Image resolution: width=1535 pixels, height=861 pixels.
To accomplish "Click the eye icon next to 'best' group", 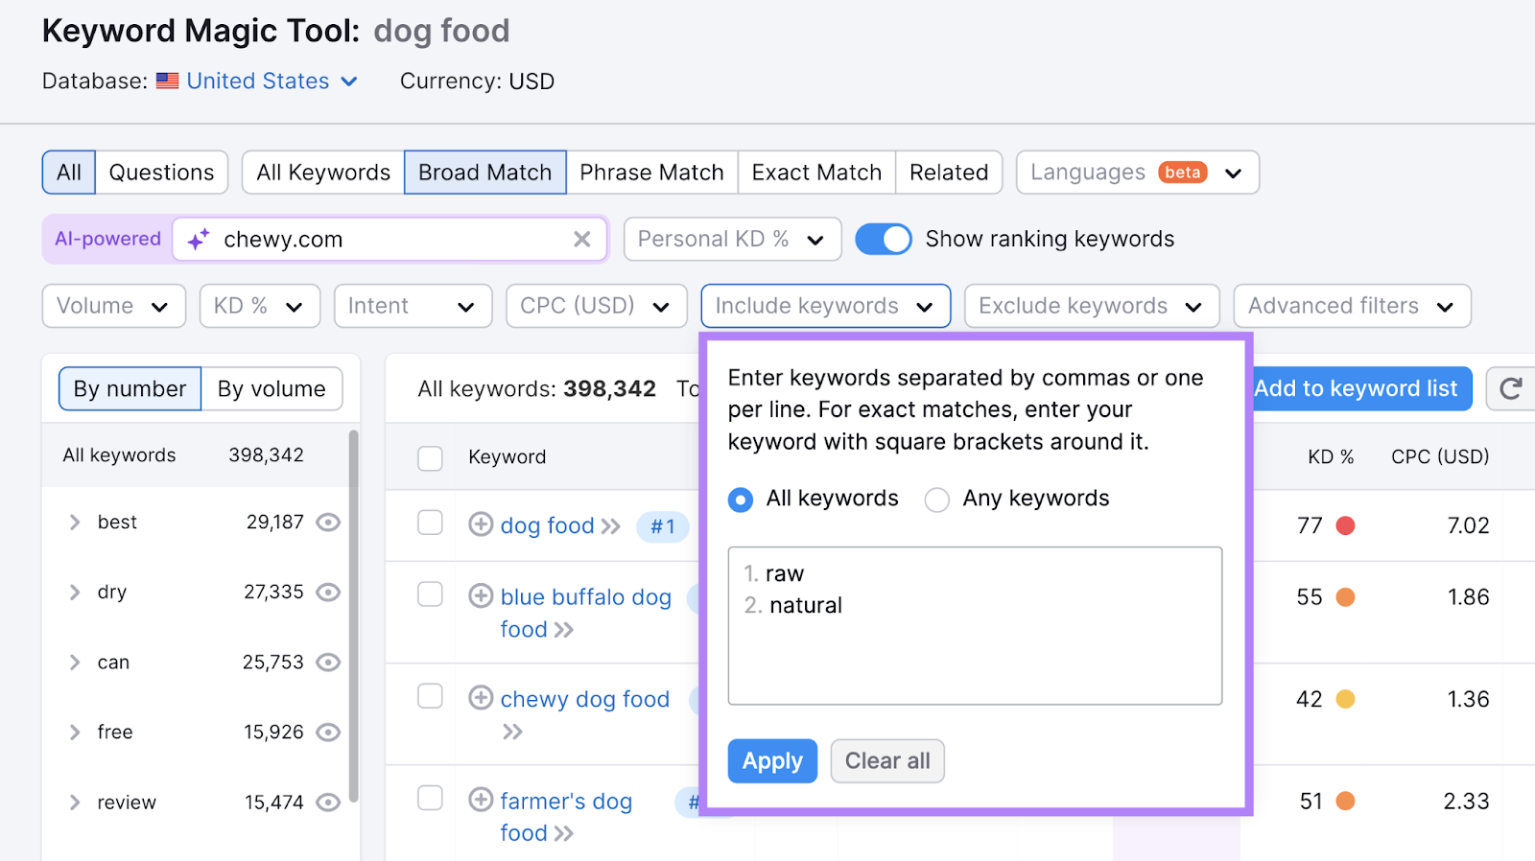I will [x=327, y=523].
